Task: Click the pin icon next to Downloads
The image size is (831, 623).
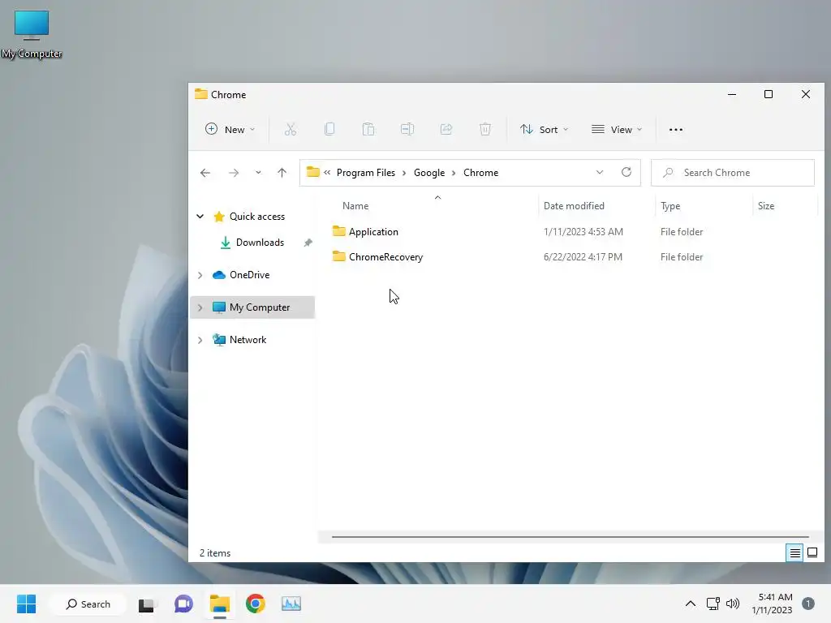Action: click(x=308, y=243)
